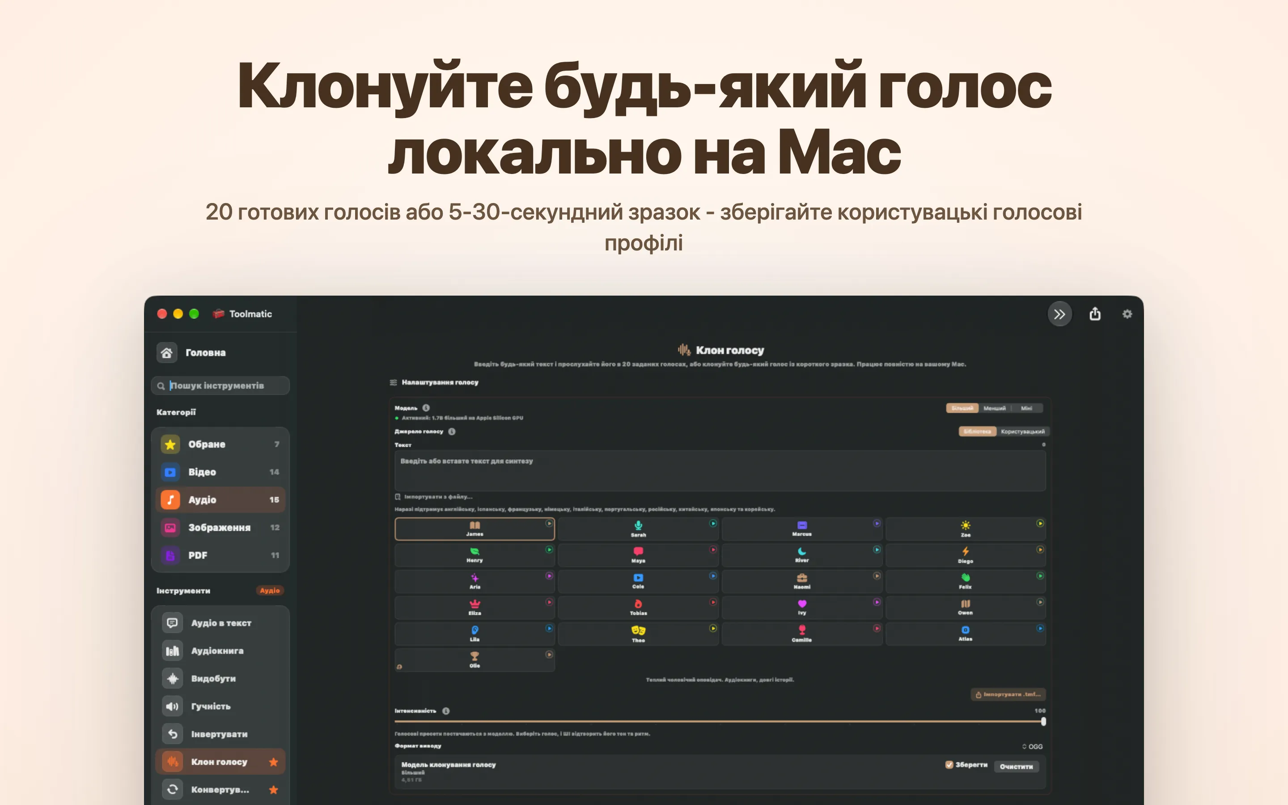Select the Зображення category
Screen dimensions: 1288x805
coord(220,527)
